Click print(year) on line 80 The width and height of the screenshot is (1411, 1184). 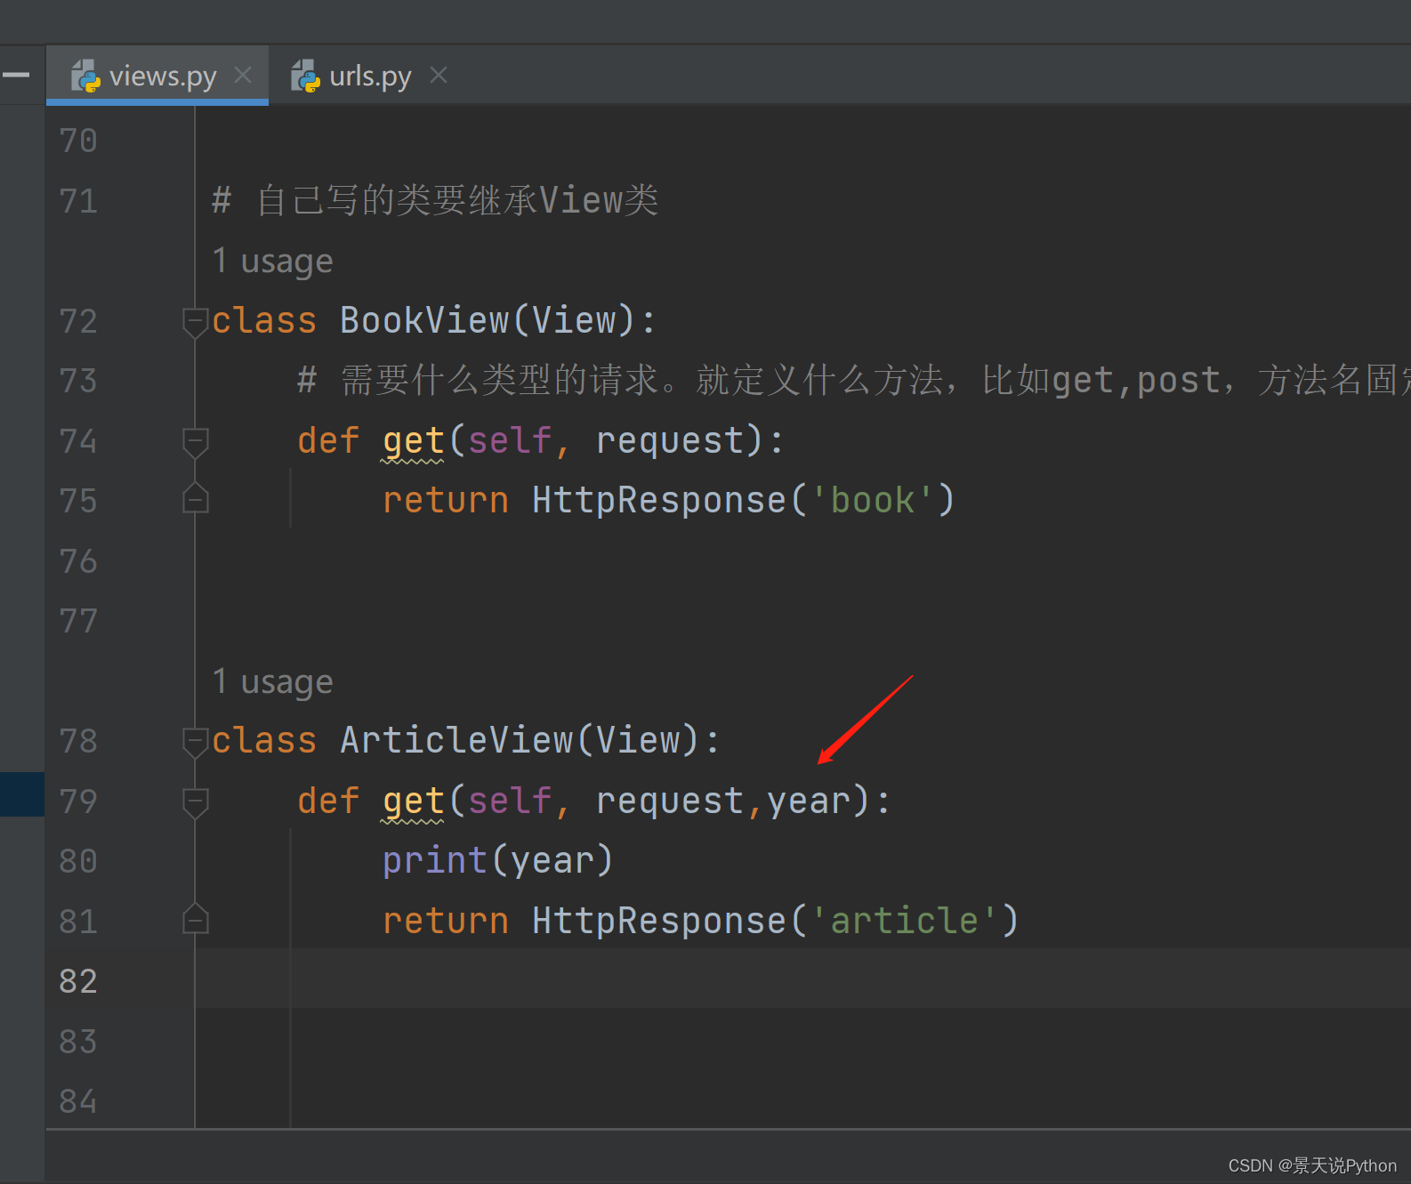click(498, 861)
